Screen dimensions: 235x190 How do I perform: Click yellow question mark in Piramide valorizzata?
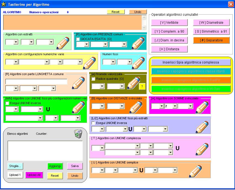pos(142,86)
